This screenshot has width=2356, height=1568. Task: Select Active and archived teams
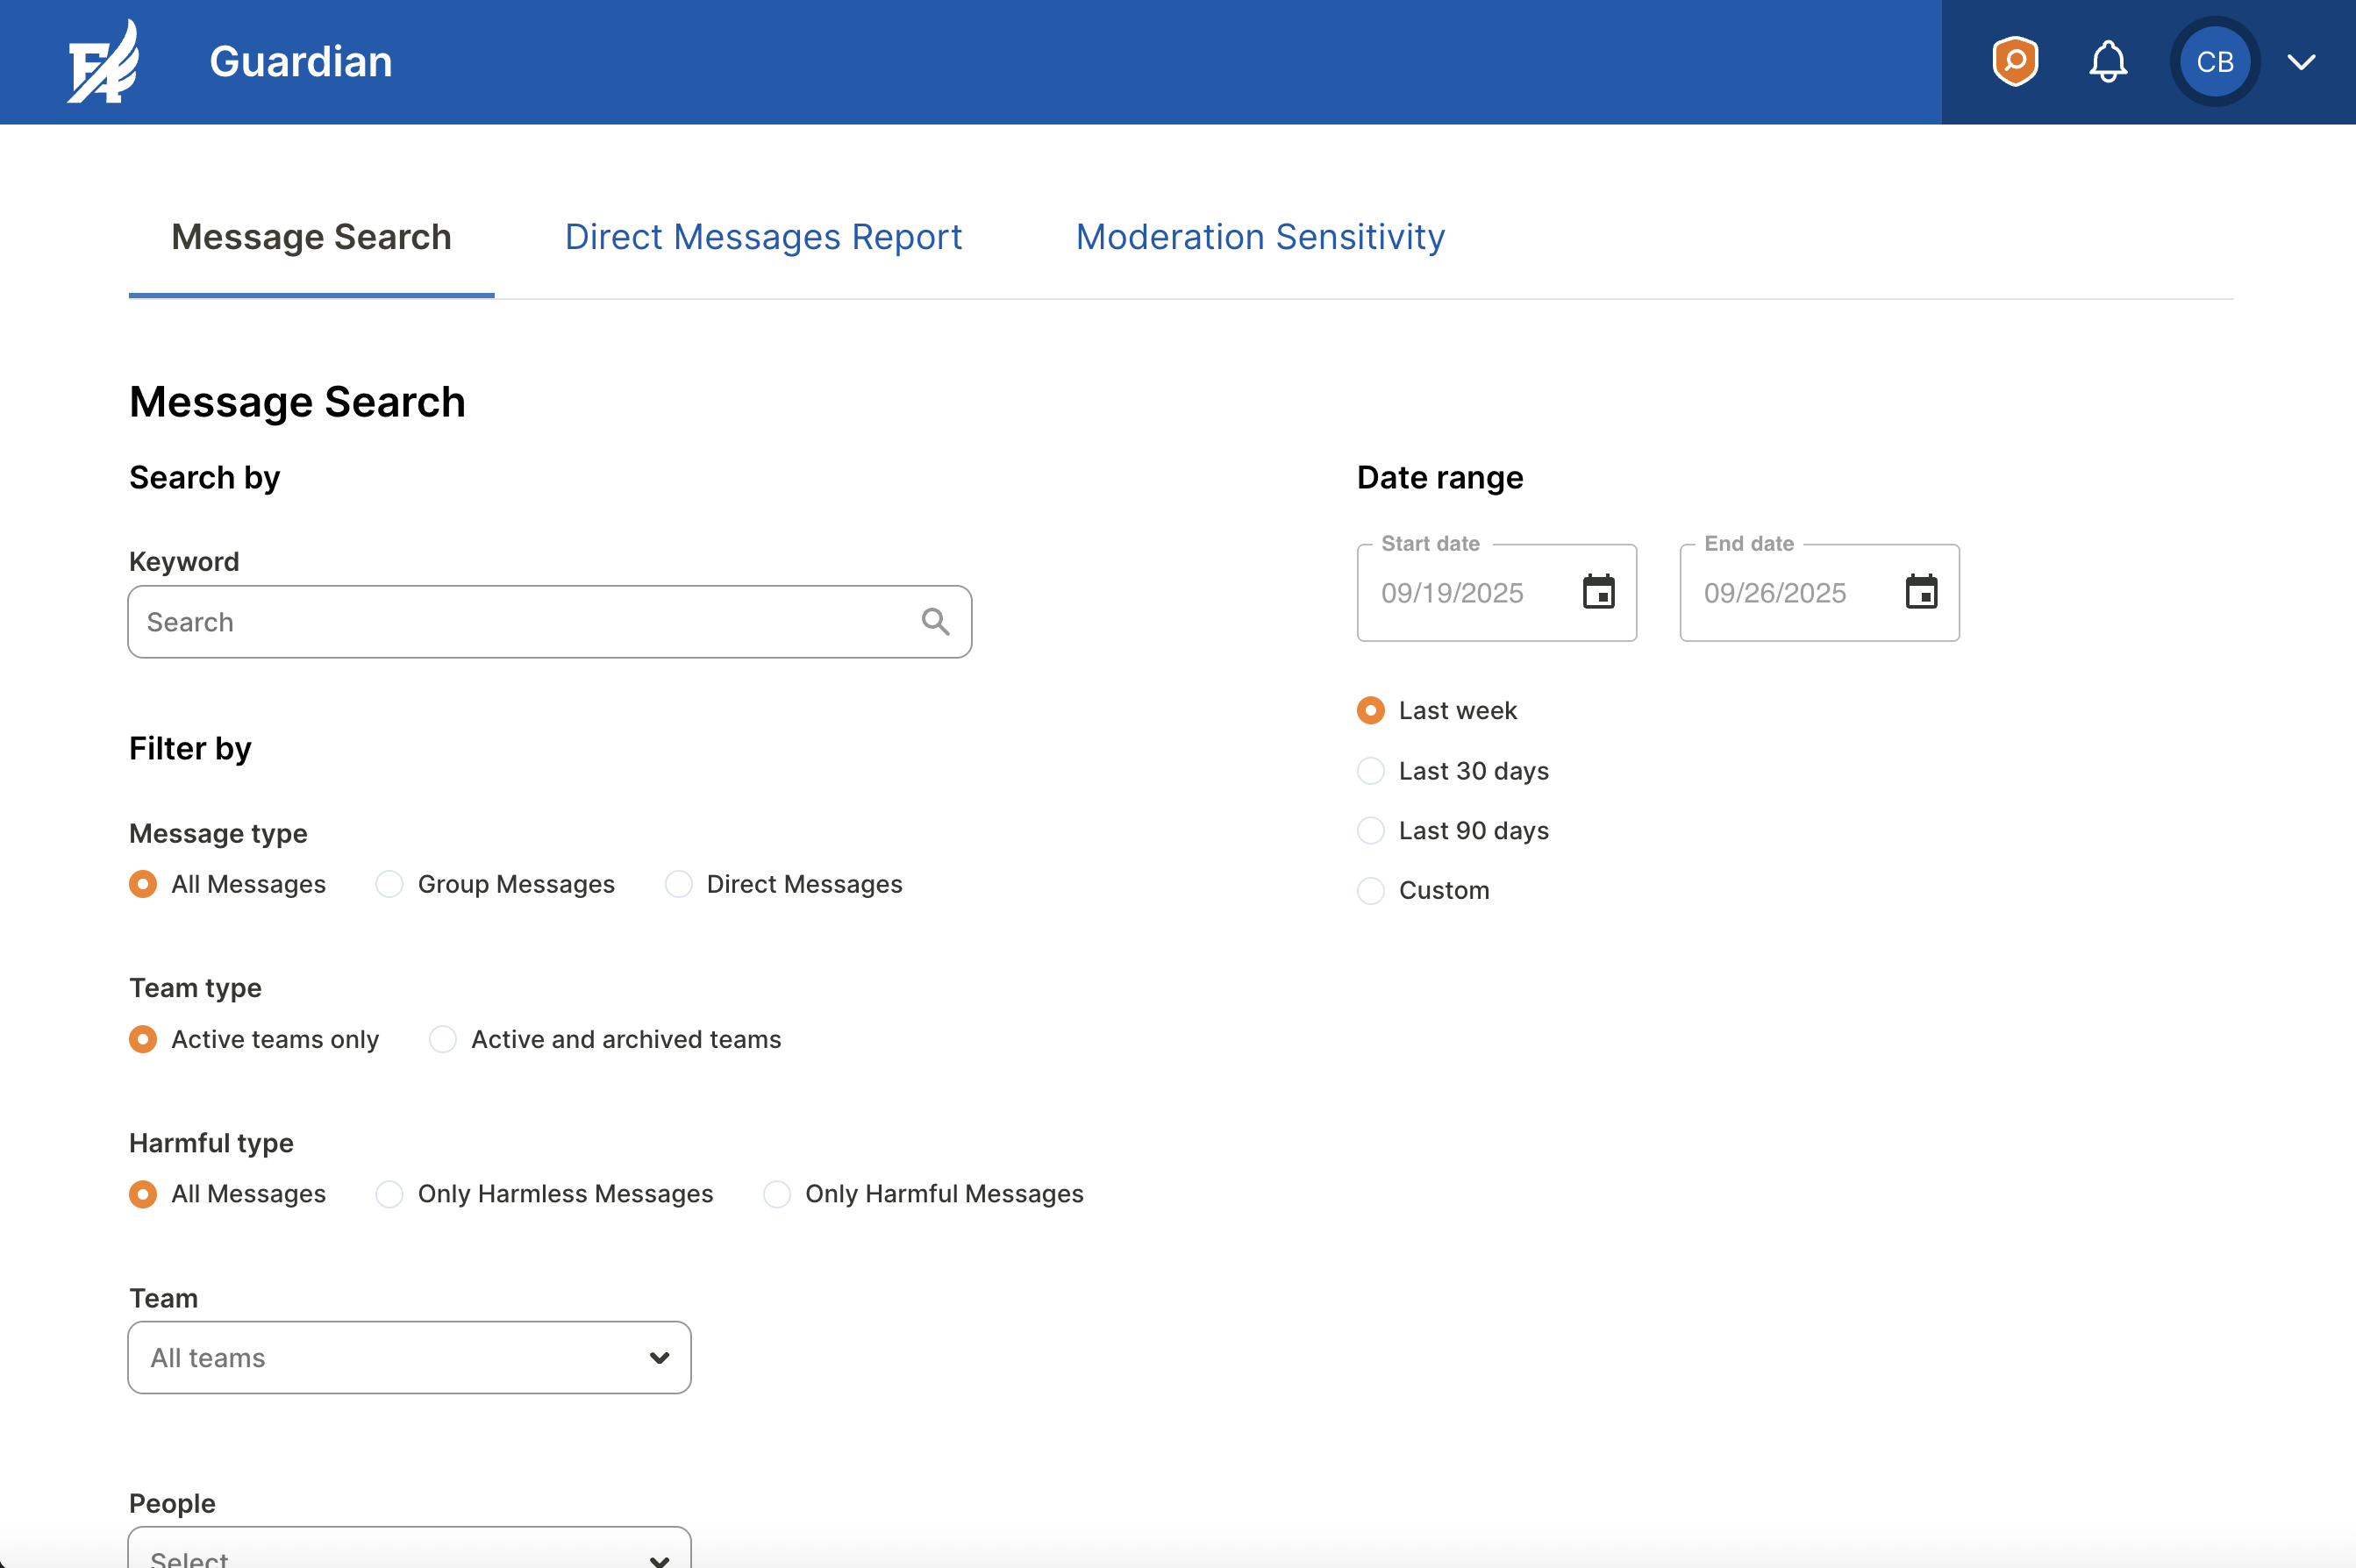[x=443, y=1039]
